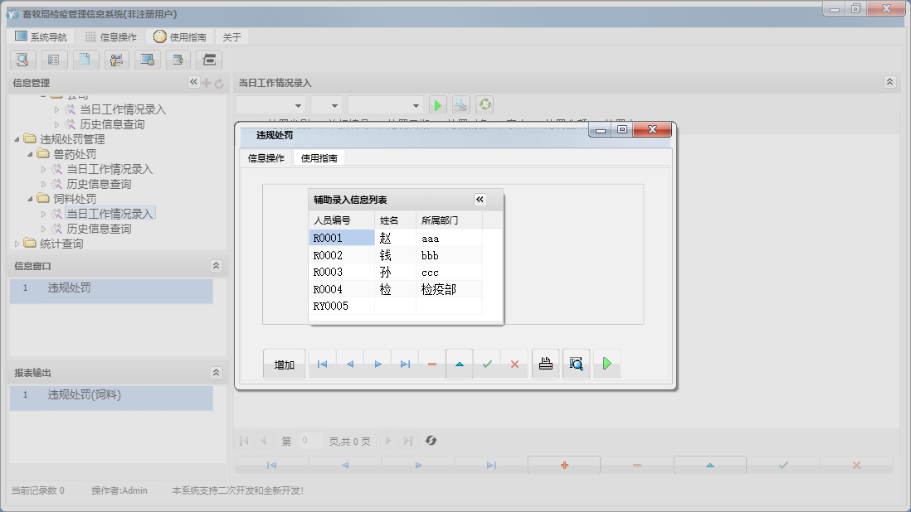Expand the 统计查询 tree node

coord(17,244)
